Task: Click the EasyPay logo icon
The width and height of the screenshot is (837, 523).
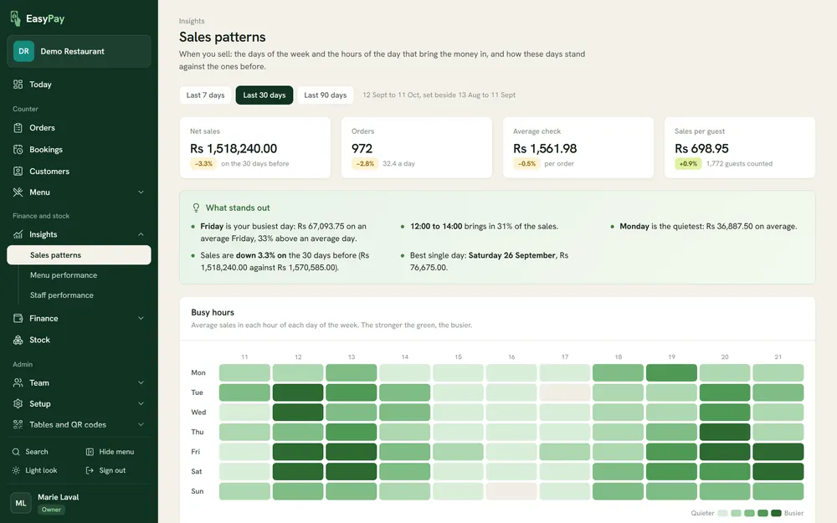Action: 15,18
